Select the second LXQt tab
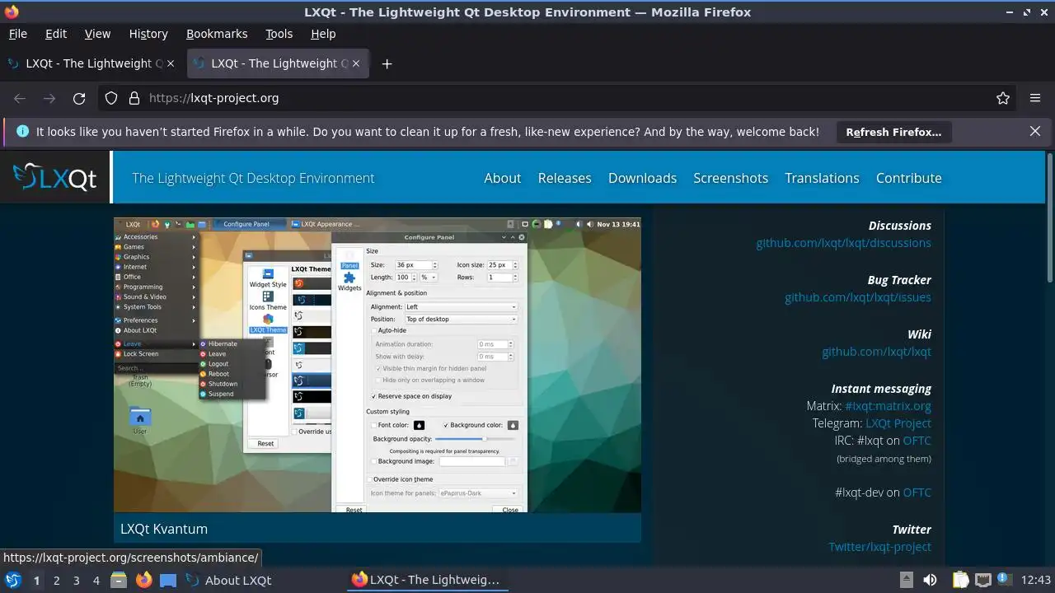This screenshot has width=1055, height=593. point(278,63)
